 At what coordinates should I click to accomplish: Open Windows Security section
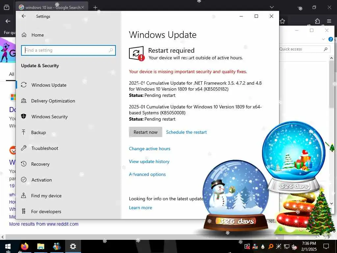(x=49, y=117)
